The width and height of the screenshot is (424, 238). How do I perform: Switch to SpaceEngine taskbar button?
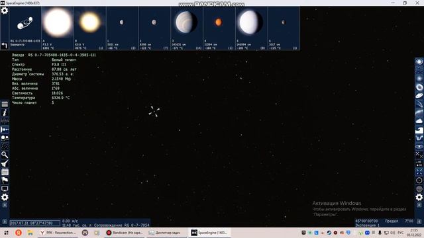(x=210, y=233)
